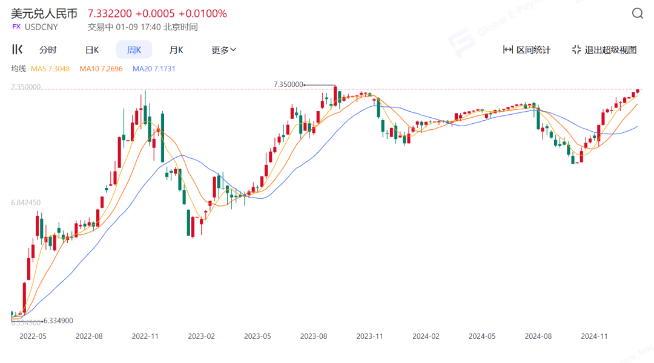Open the search magnifier icon
654x363 pixels.
click(x=637, y=13)
